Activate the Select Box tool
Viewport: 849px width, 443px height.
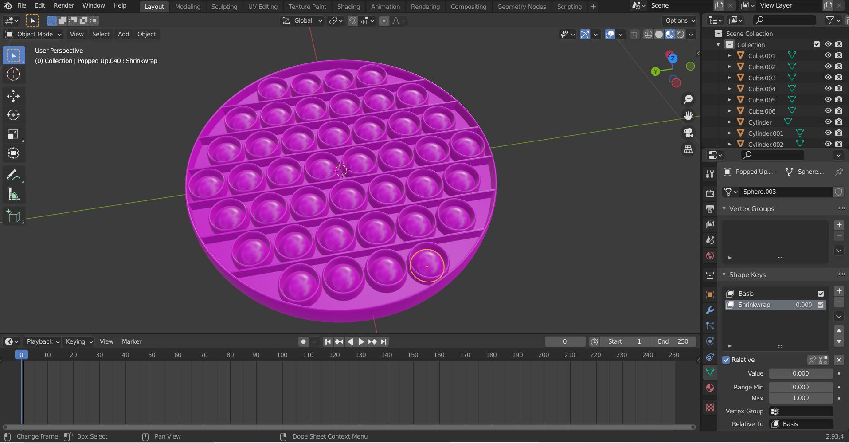tap(13, 55)
